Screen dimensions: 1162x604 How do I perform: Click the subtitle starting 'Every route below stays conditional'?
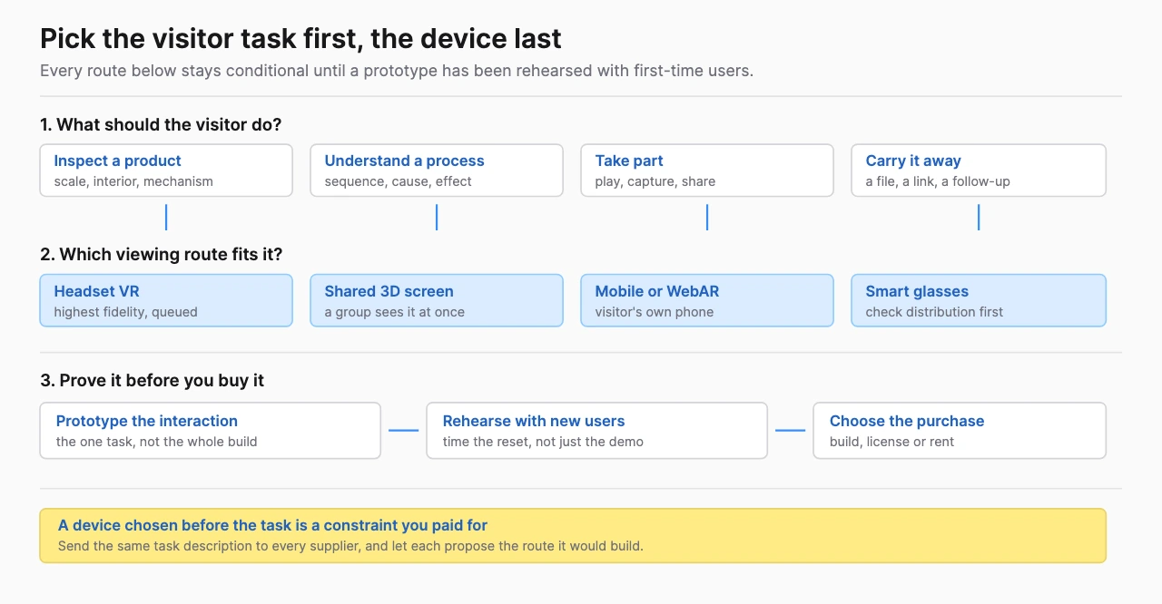pyautogui.click(x=397, y=71)
